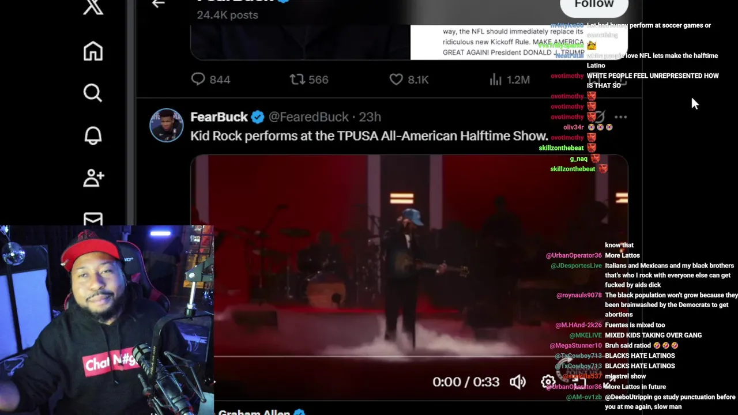Click FearBuck profile avatar
This screenshot has width=738, height=415.
click(x=167, y=125)
